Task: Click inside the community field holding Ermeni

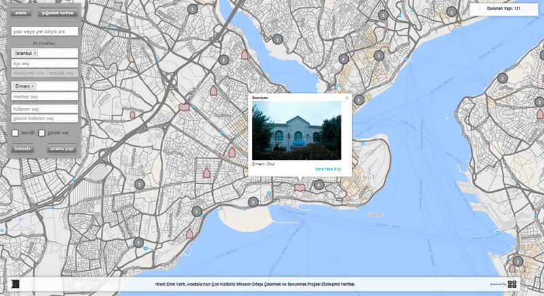Action: (x=45, y=86)
